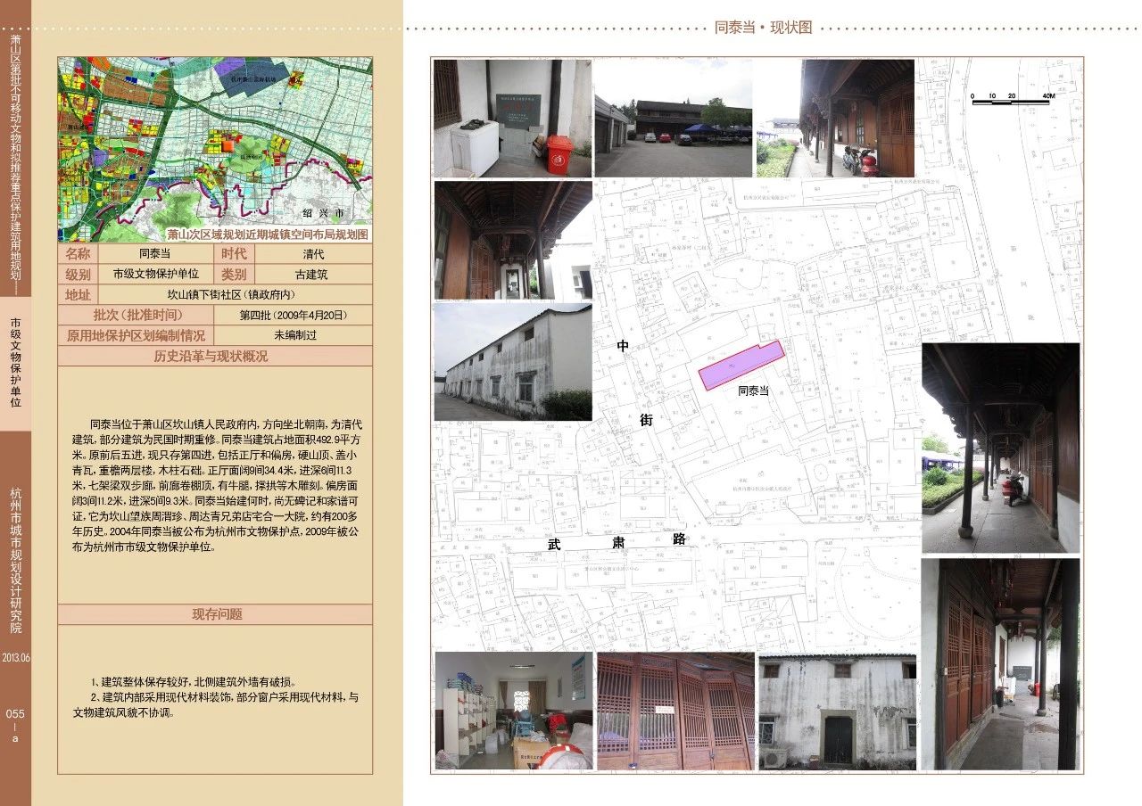Select the map caption 萧山次区域规划近期城镇空间布局规划图
This screenshot has width=1142, height=806.
pos(267,234)
